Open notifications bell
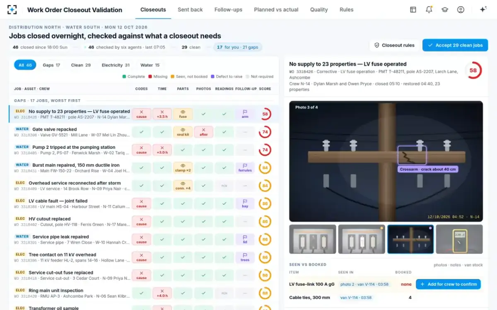Image resolution: width=497 pixels, height=310 pixels. click(429, 10)
